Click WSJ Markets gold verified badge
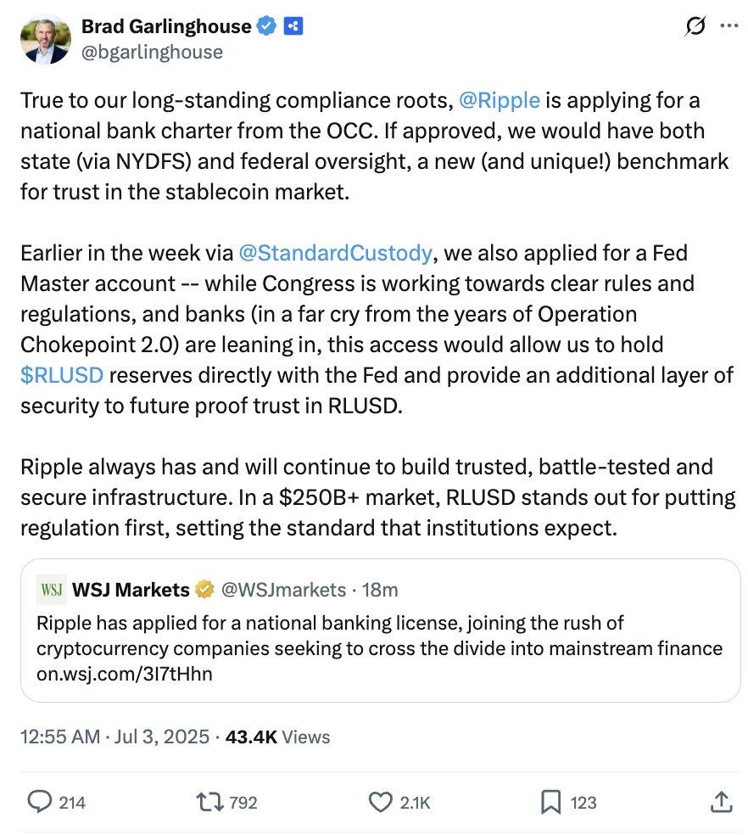Screen dimensions: 748x835 pyautogui.click(x=205, y=589)
